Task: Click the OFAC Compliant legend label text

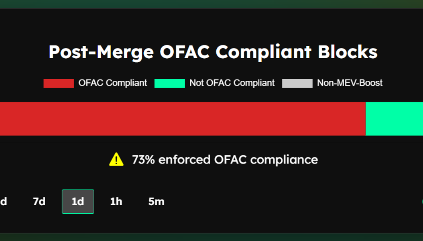Action: coord(113,83)
